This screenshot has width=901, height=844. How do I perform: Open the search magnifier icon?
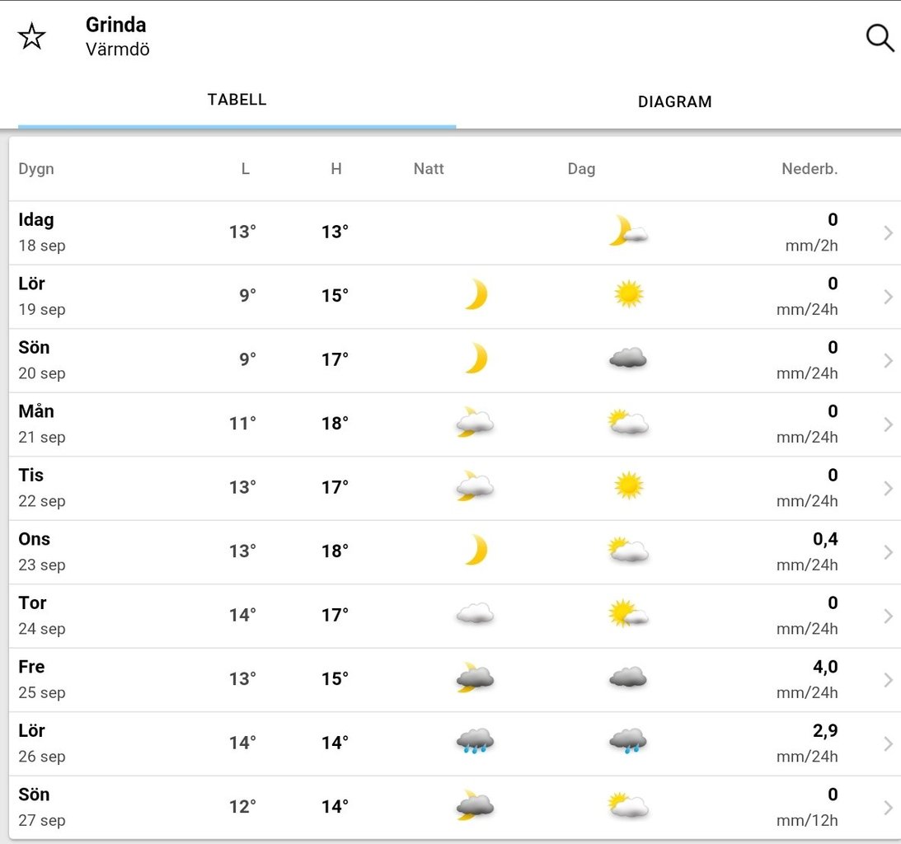880,38
